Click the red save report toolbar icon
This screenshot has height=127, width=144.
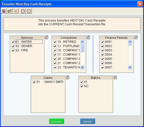pyautogui.click(x=4, y=11)
